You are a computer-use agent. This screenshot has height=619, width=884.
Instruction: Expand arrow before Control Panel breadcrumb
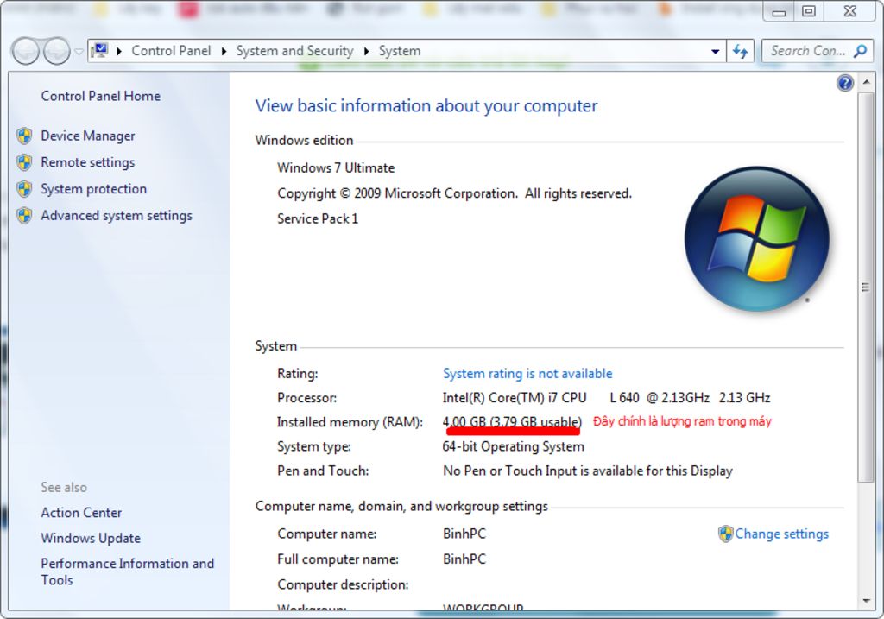point(119,51)
